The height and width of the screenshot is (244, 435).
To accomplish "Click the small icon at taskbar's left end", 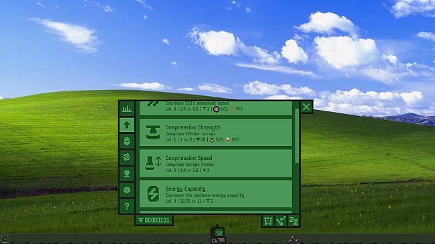I will [x=5, y=239].
